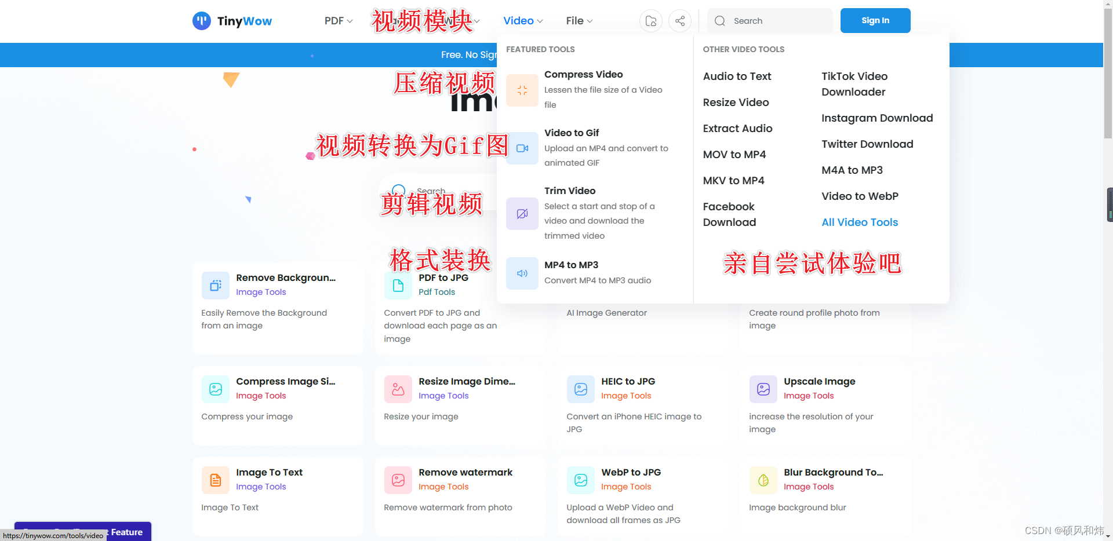This screenshot has height=541, width=1113.
Task: Expand the File menu dropdown
Action: coord(579,21)
